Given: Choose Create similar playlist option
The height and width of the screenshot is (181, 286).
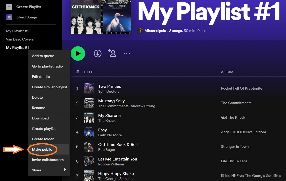Looking at the screenshot, I should [x=49, y=87].
